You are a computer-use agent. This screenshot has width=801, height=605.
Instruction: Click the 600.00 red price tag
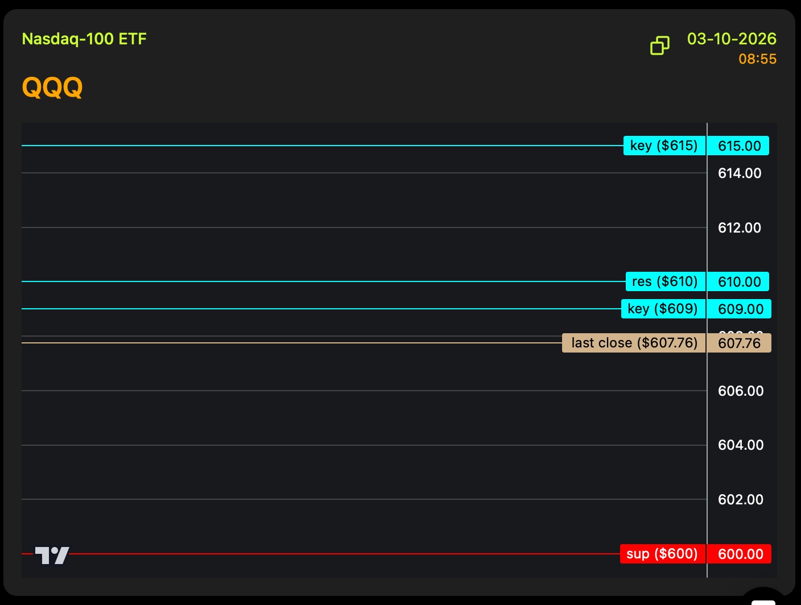click(740, 554)
